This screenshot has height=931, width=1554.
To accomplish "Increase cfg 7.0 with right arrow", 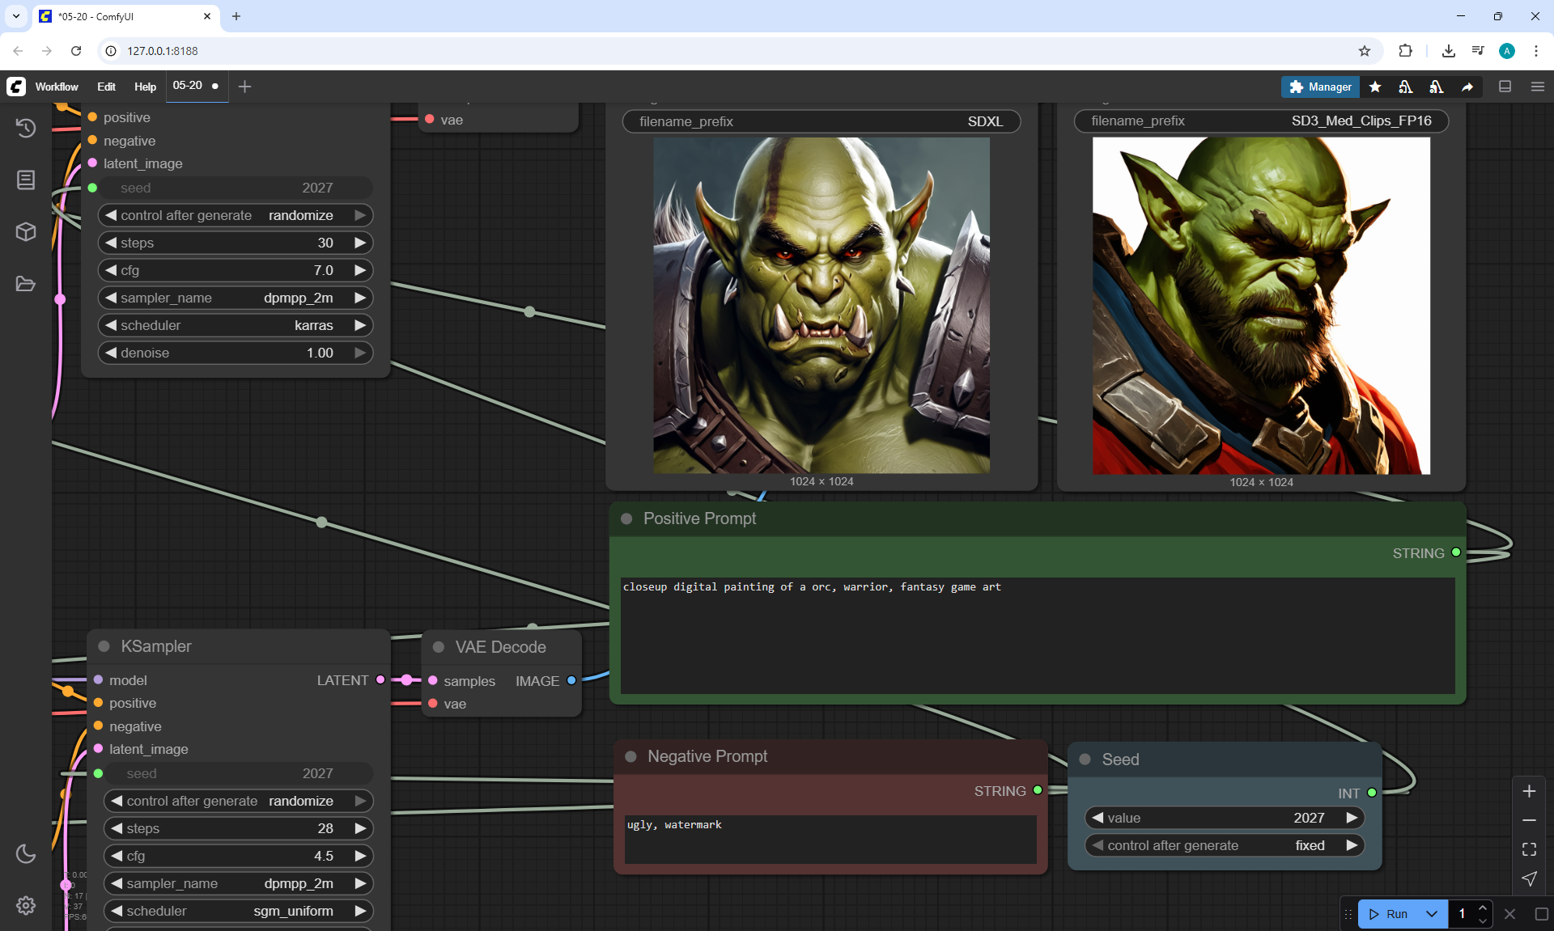I will [360, 270].
